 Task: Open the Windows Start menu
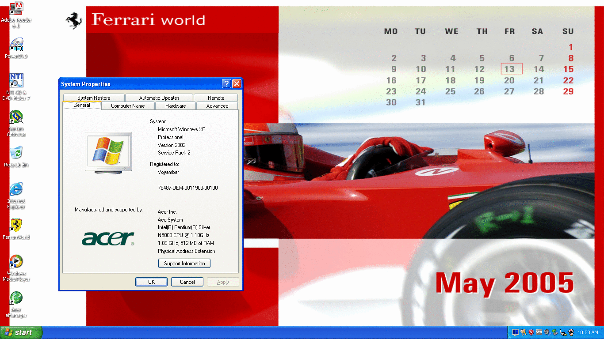tap(21, 332)
